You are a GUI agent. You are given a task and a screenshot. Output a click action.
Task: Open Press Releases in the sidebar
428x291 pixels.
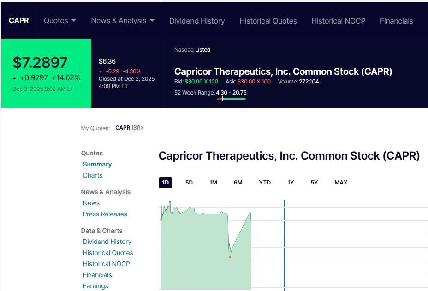[105, 214]
